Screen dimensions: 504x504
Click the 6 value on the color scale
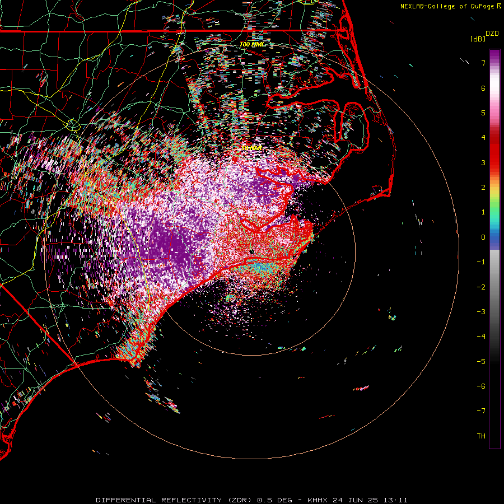483,88
